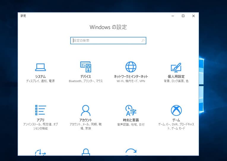Click the アカウント person icon
This screenshot has width=227, height=161.
tap(85, 110)
